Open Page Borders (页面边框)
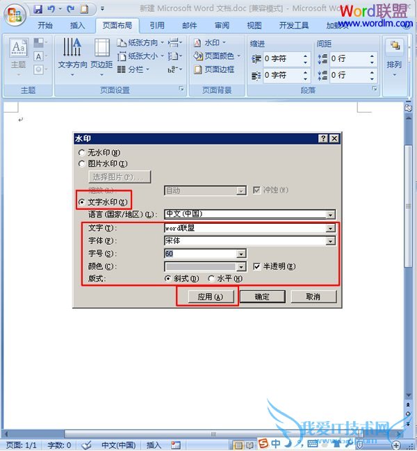 214,69
